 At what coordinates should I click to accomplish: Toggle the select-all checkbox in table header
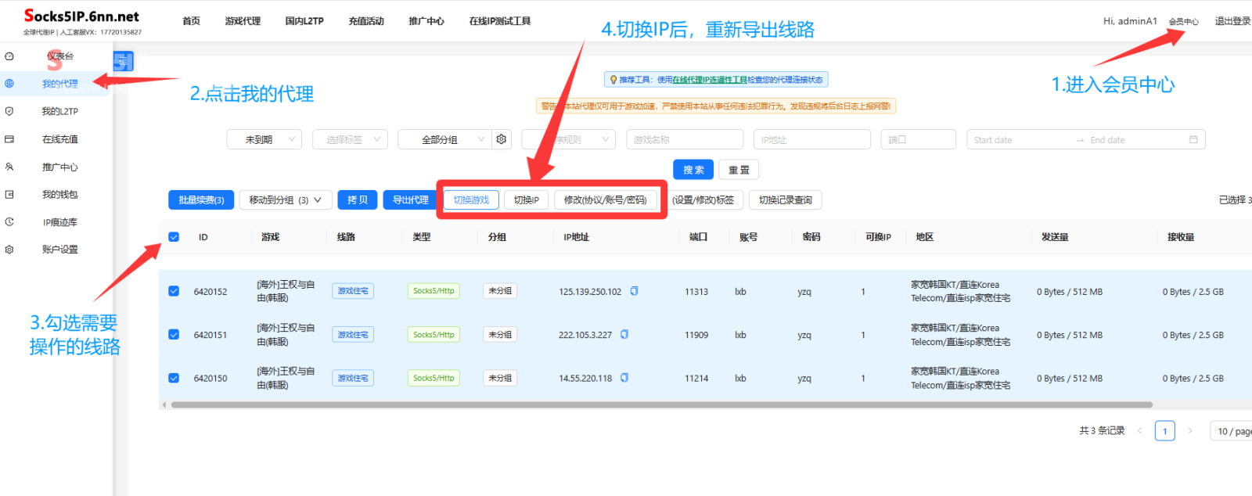click(x=174, y=237)
